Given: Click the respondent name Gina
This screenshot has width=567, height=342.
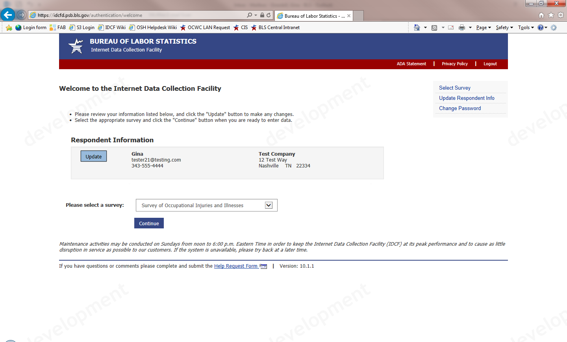Looking at the screenshot, I should [137, 154].
